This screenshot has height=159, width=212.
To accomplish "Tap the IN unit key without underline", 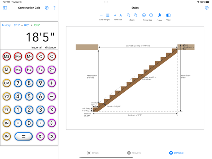I will (x=7, y=123).
